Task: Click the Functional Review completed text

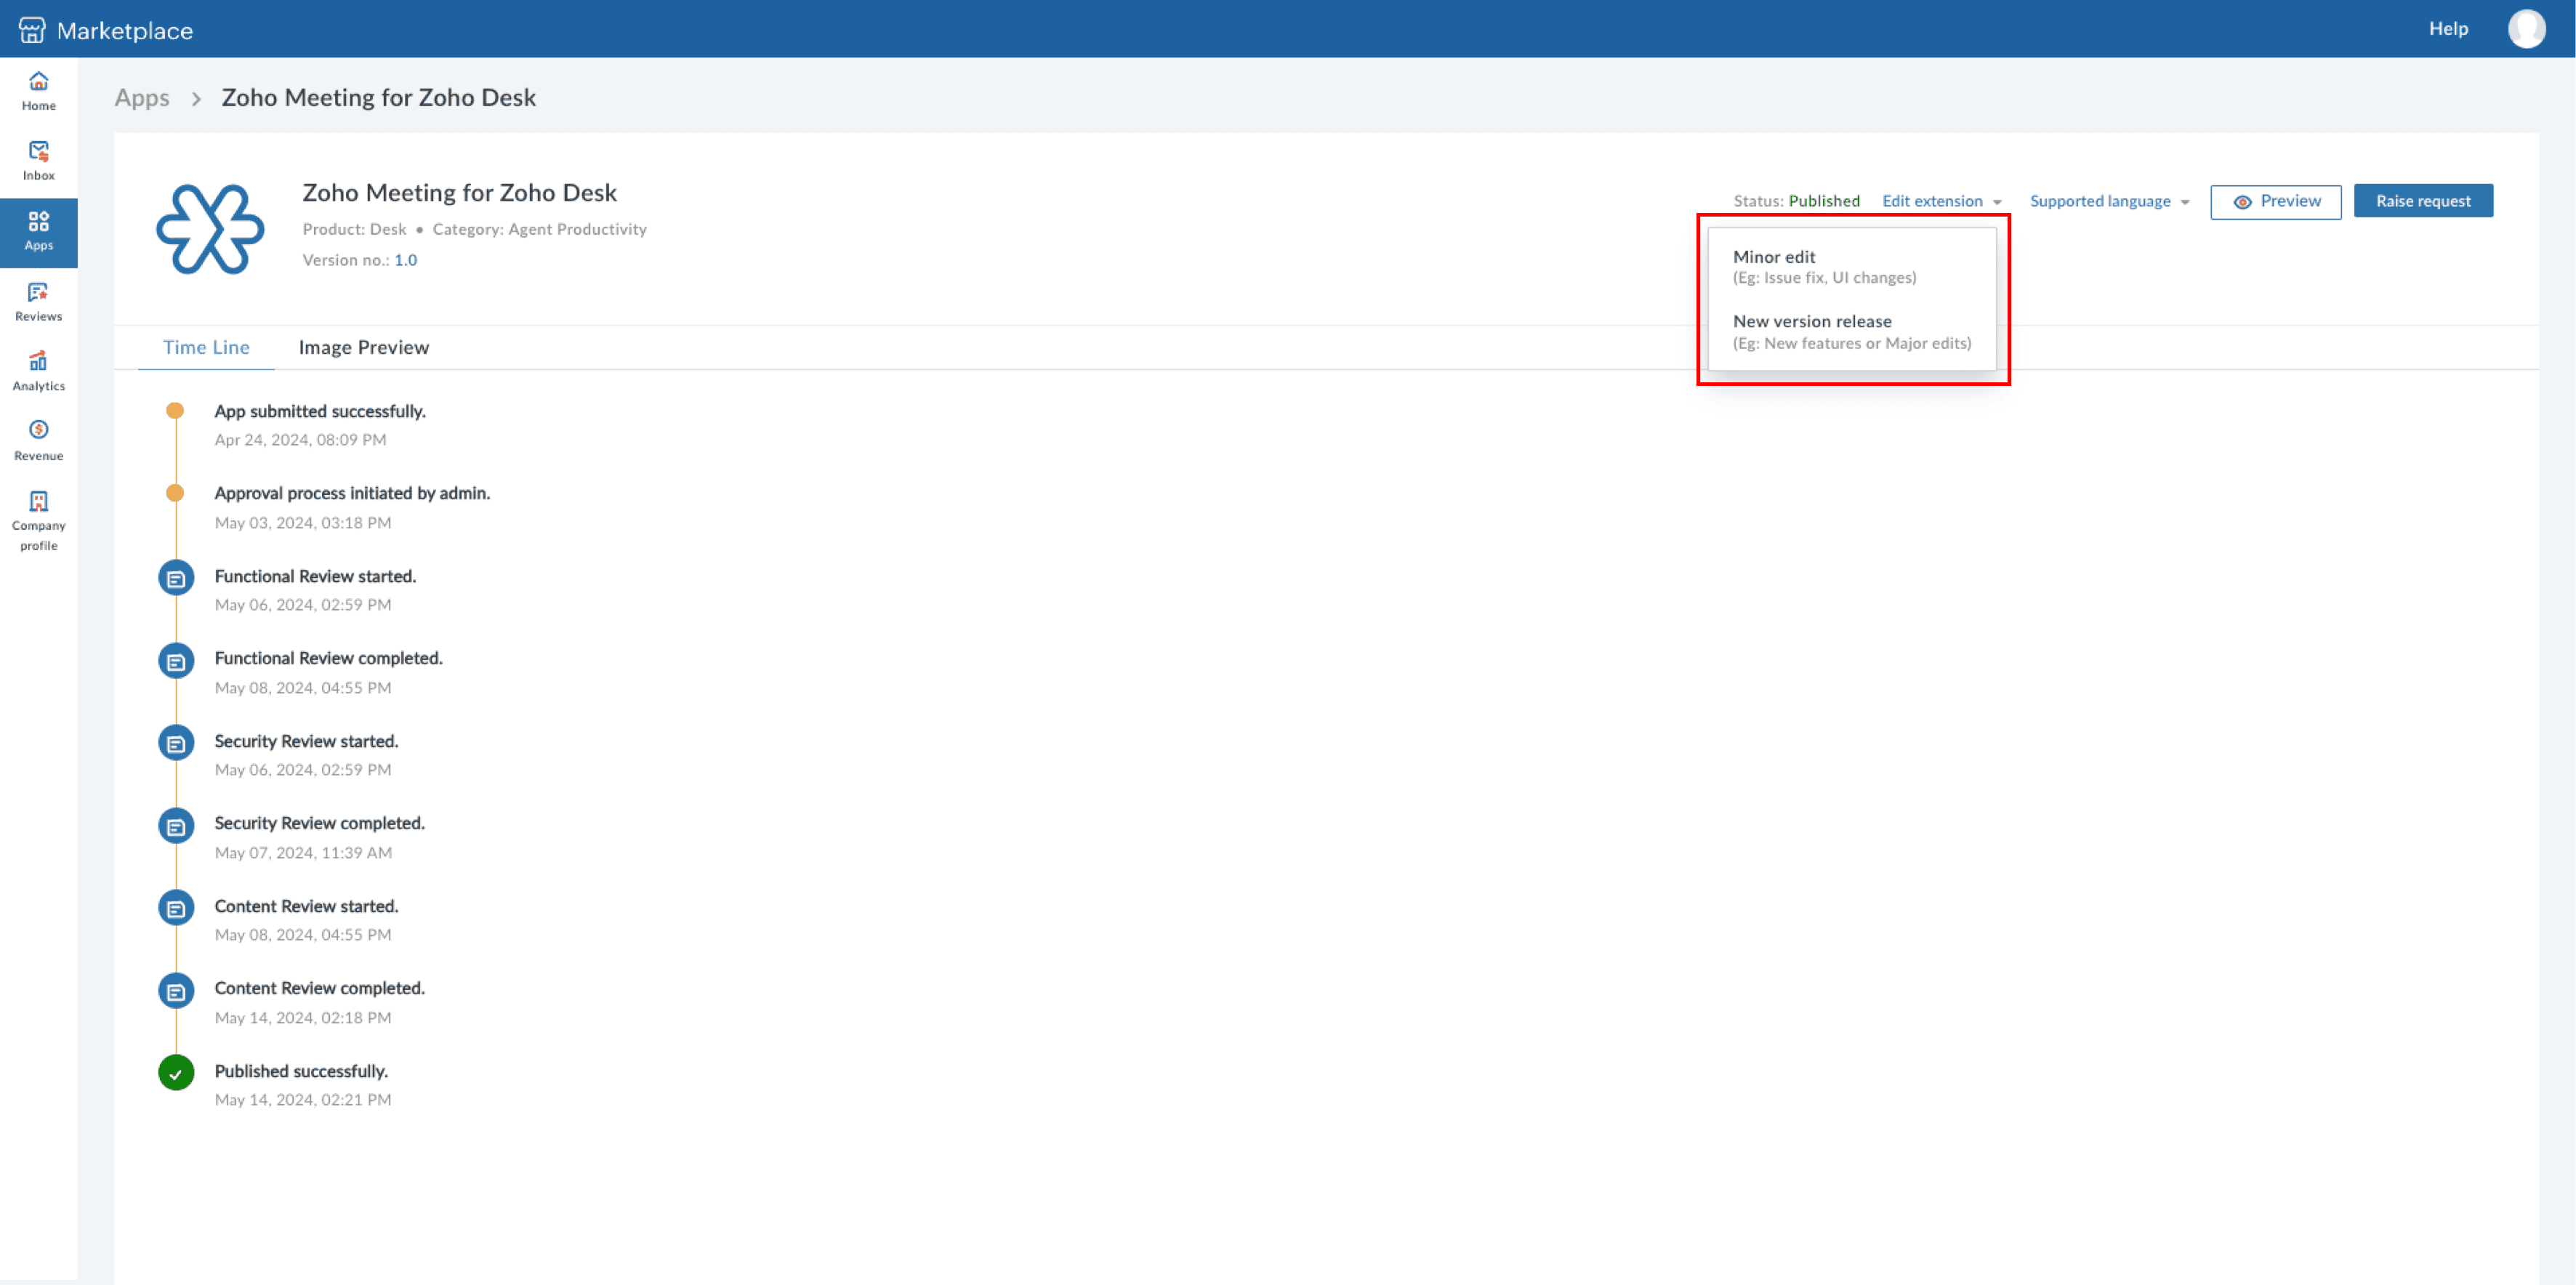Action: tap(328, 658)
